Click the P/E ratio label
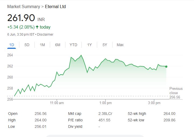Screen dimensions: 194x137 tap(75, 120)
